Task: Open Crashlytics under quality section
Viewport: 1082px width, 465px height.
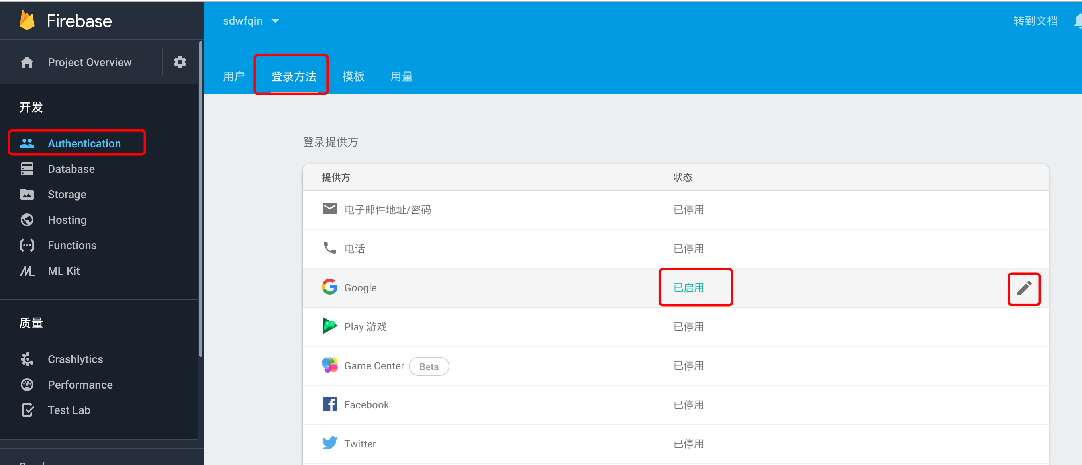Action: tap(75, 359)
